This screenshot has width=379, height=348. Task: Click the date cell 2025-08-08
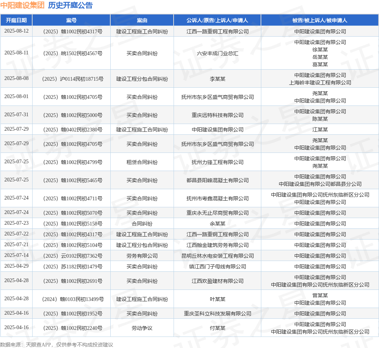point(16,78)
